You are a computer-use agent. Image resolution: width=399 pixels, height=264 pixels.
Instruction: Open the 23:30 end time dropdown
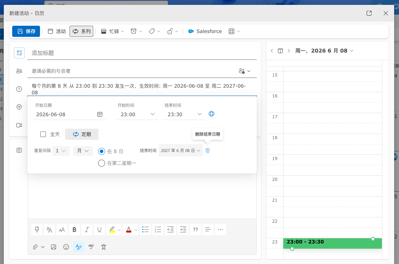[x=183, y=114]
